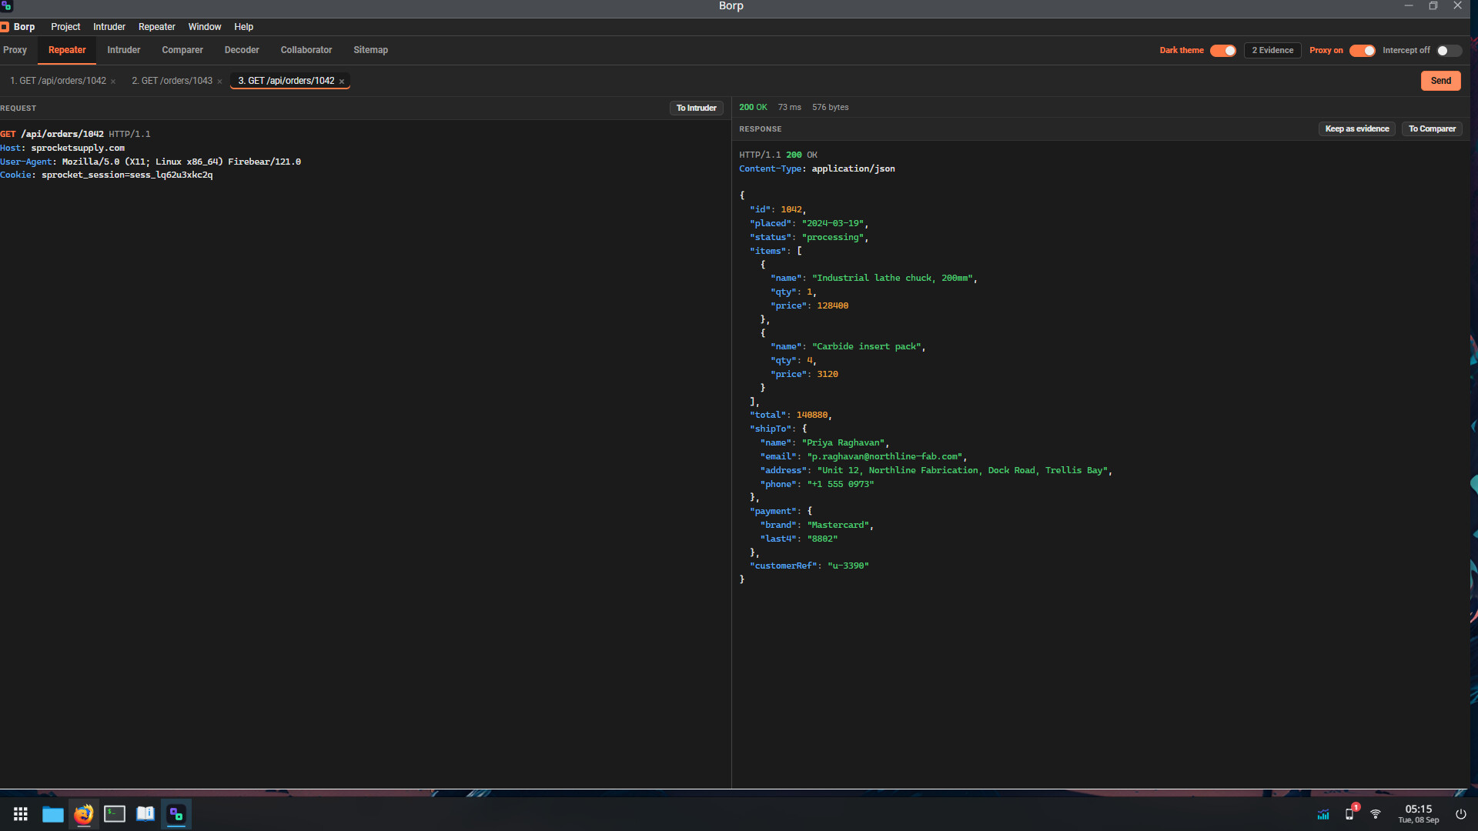Image resolution: width=1478 pixels, height=831 pixels.
Task: Switch to the Collaborator tab
Action: click(x=306, y=50)
